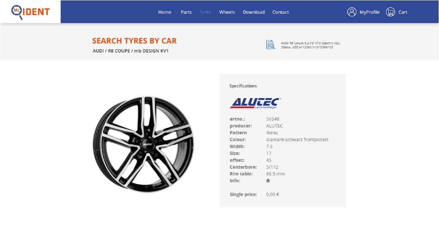Go to the Home menu item

[165, 12]
